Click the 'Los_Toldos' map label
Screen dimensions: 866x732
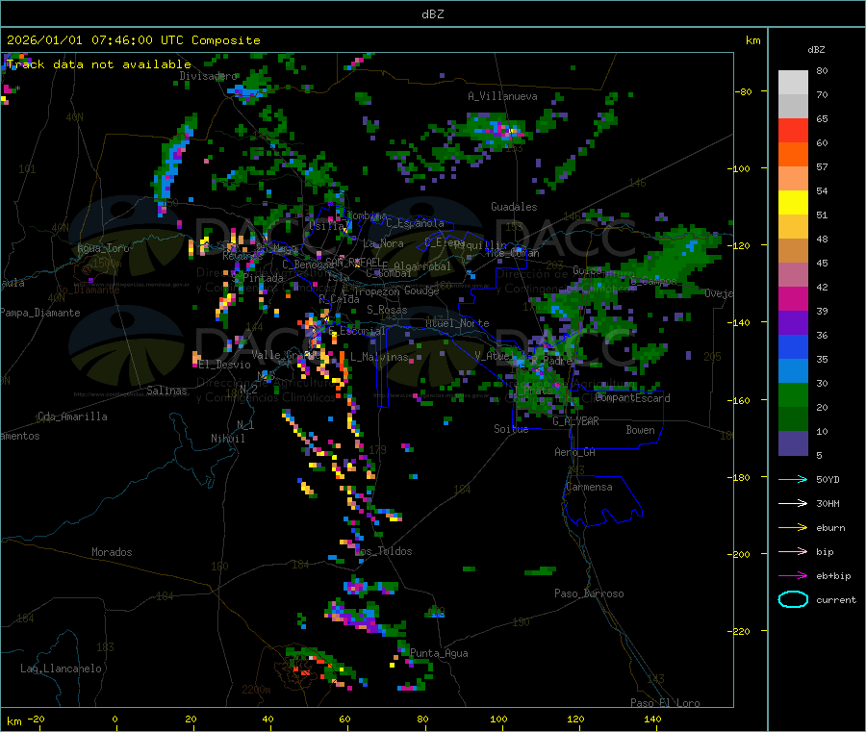[x=383, y=551]
